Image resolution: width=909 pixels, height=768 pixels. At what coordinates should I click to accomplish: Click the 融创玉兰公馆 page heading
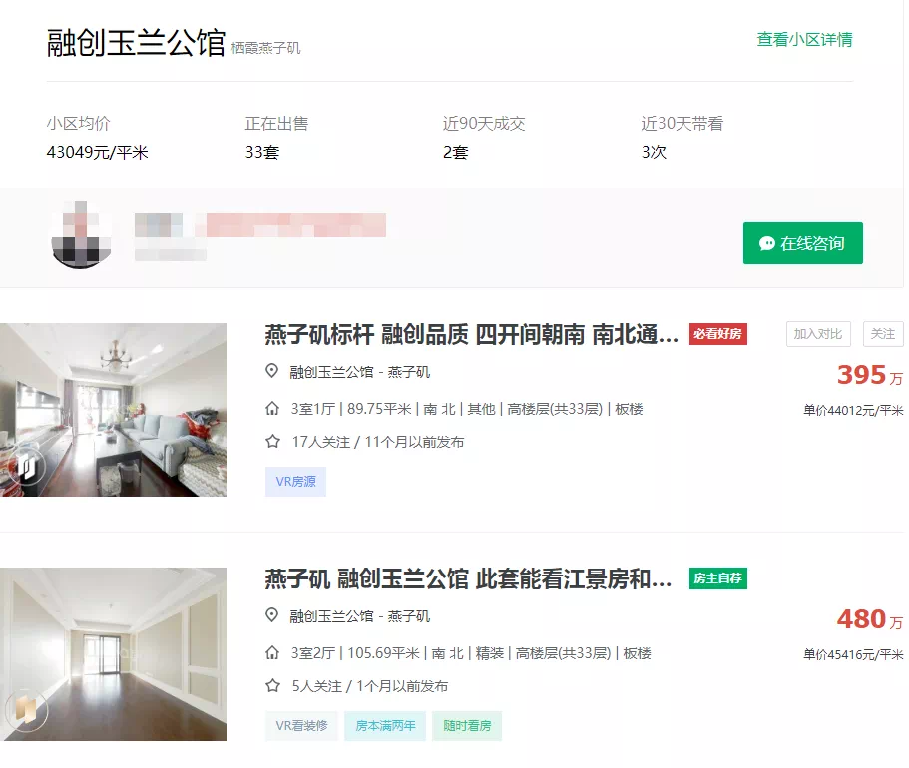[136, 43]
